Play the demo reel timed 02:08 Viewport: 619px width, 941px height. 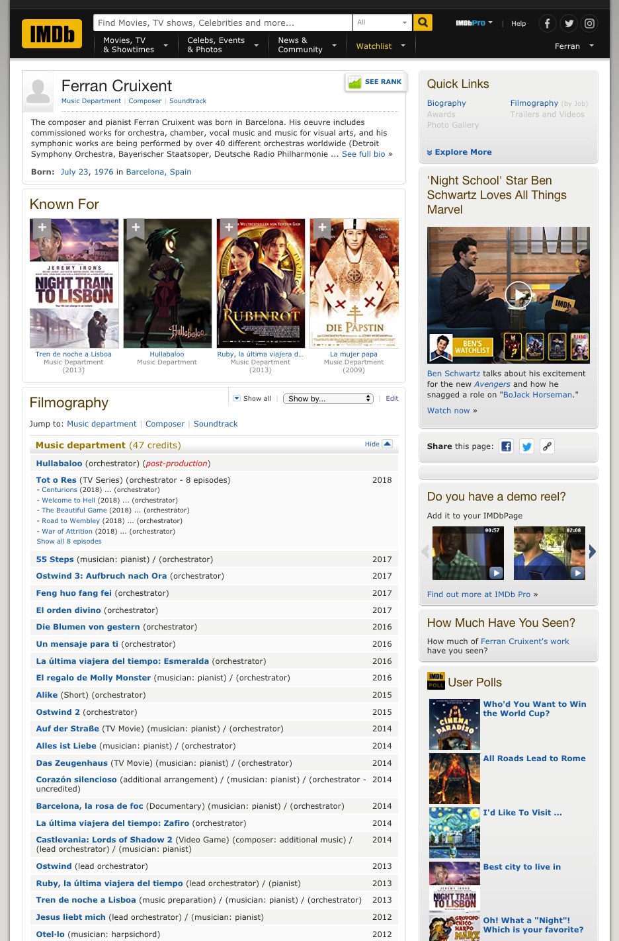[x=550, y=553]
